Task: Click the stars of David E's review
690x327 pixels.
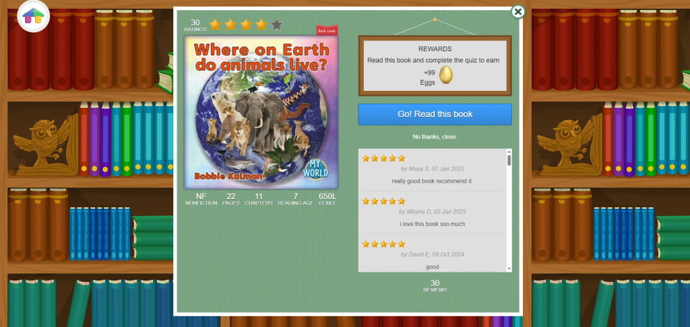Action: click(383, 244)
